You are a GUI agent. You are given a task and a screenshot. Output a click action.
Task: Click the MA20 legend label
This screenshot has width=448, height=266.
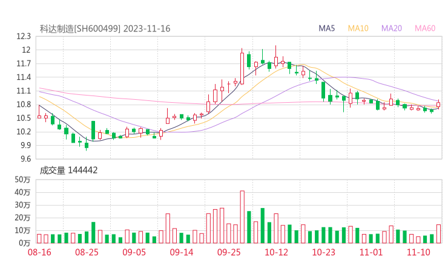click(x=392, y=28)
